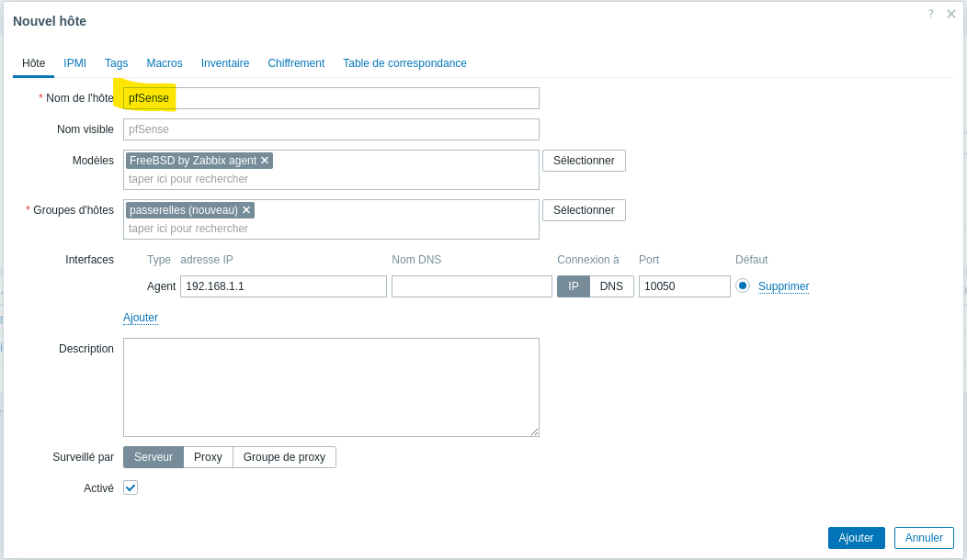Image resolution: width=967 pixels, height=560 pixels.
Task: Choose Serveur for Surveillé par
Action: pos(153,457)
